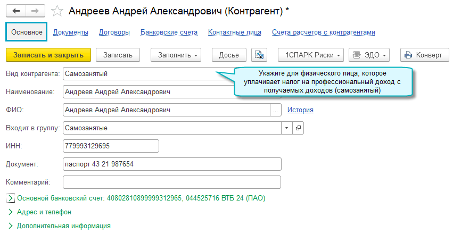453x234 pixels.
Task: Switch to the Документы tab
Action: coord(71,32)
